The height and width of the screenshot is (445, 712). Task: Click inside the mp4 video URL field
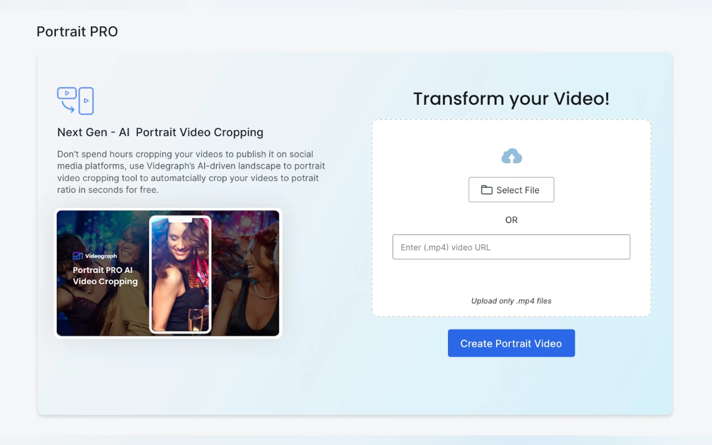tap(511, 247)
